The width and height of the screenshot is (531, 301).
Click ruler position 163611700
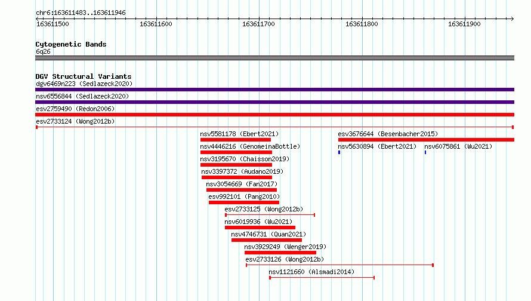pos(258,24)
